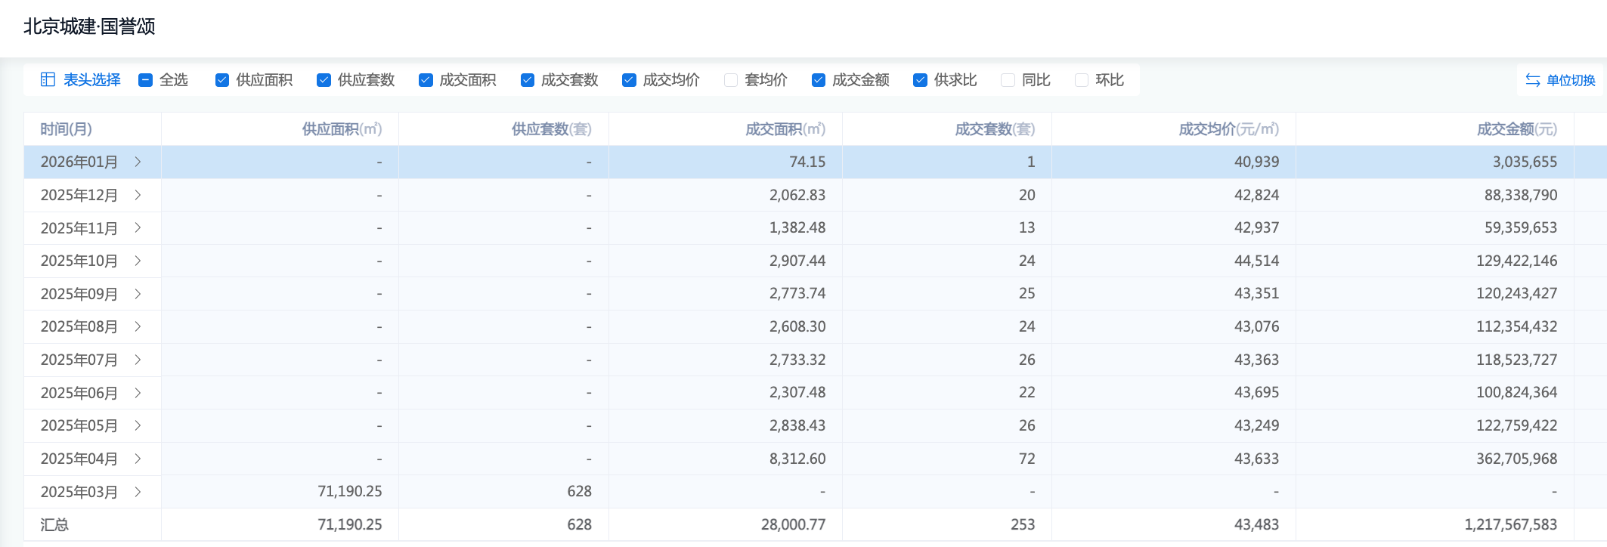Expand the 2025年12月 row arrow
Viewport: 1607px width, 547px height.
138,195
